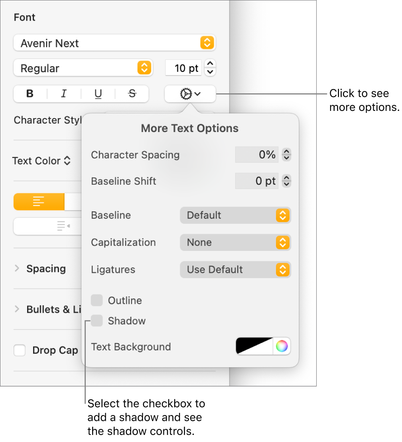
Task: Apply Underline formatting
Action: [x=98, y=94]
